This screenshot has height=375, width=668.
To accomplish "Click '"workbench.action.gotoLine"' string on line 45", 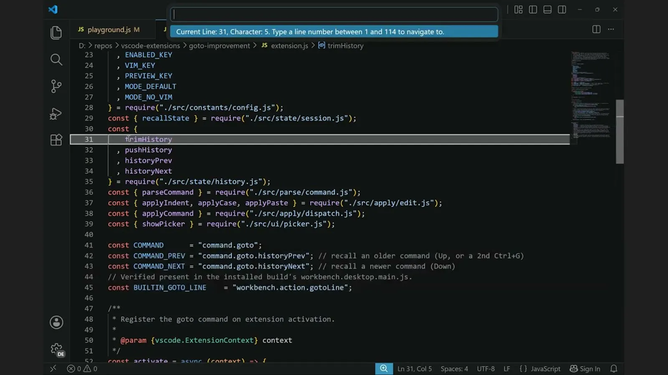I will pyautogui.click(x=290, y=287).
